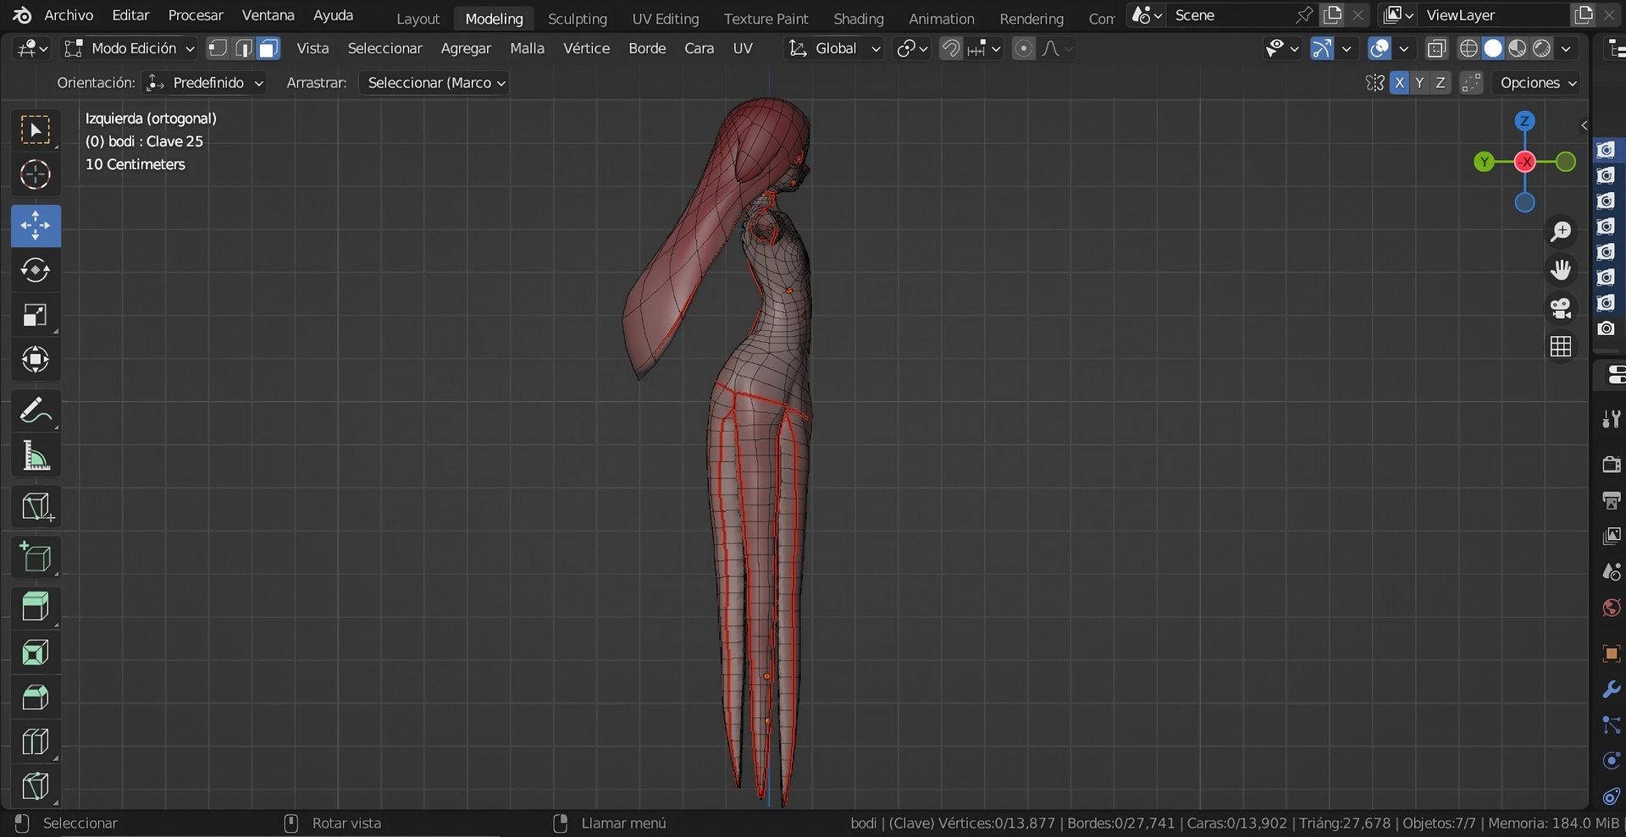1626x837 pixels.
Task: Activate the Extrude Region tool
Action: tap(36, 607)
